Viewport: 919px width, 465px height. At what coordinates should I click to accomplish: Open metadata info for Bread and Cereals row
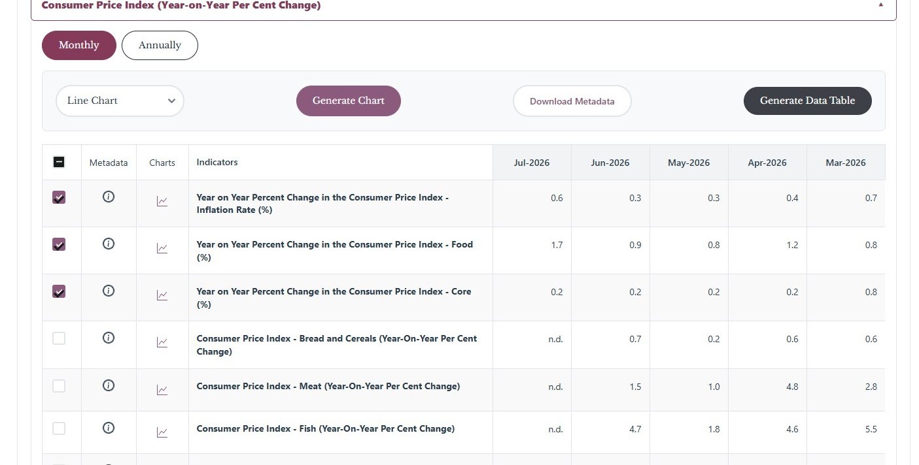[x=109, y=338]
